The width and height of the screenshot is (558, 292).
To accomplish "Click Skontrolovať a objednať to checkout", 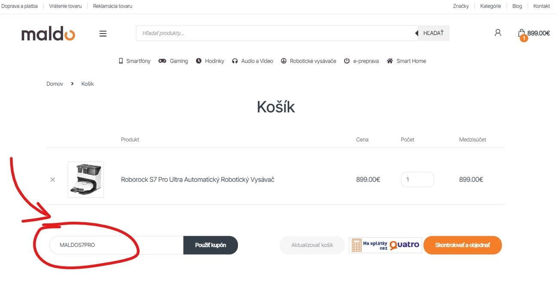I will pos(462,245).
